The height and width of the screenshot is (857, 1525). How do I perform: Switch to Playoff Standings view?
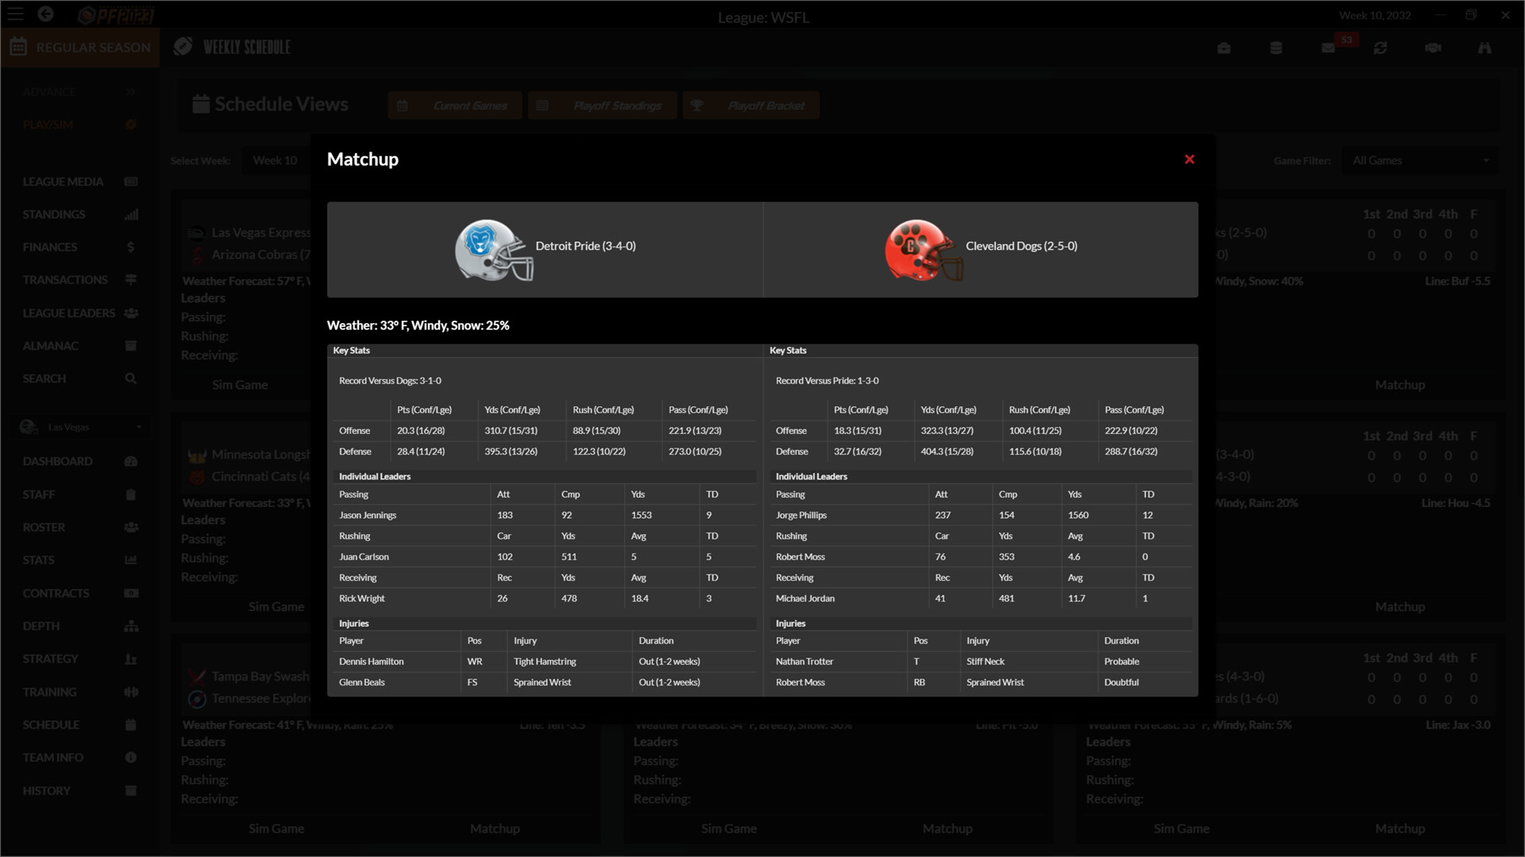tap(601, 105)
